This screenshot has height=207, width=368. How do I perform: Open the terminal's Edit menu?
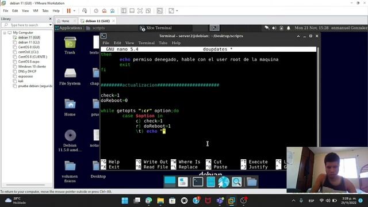(x=117, y=43)
